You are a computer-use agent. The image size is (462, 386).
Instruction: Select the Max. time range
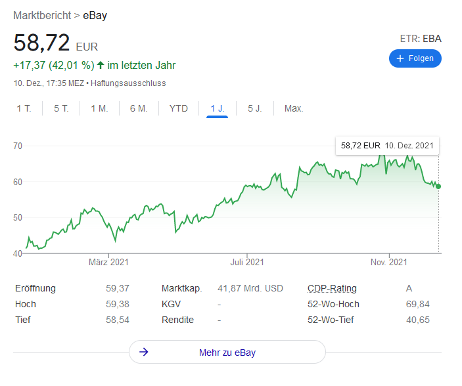(294, 108)
